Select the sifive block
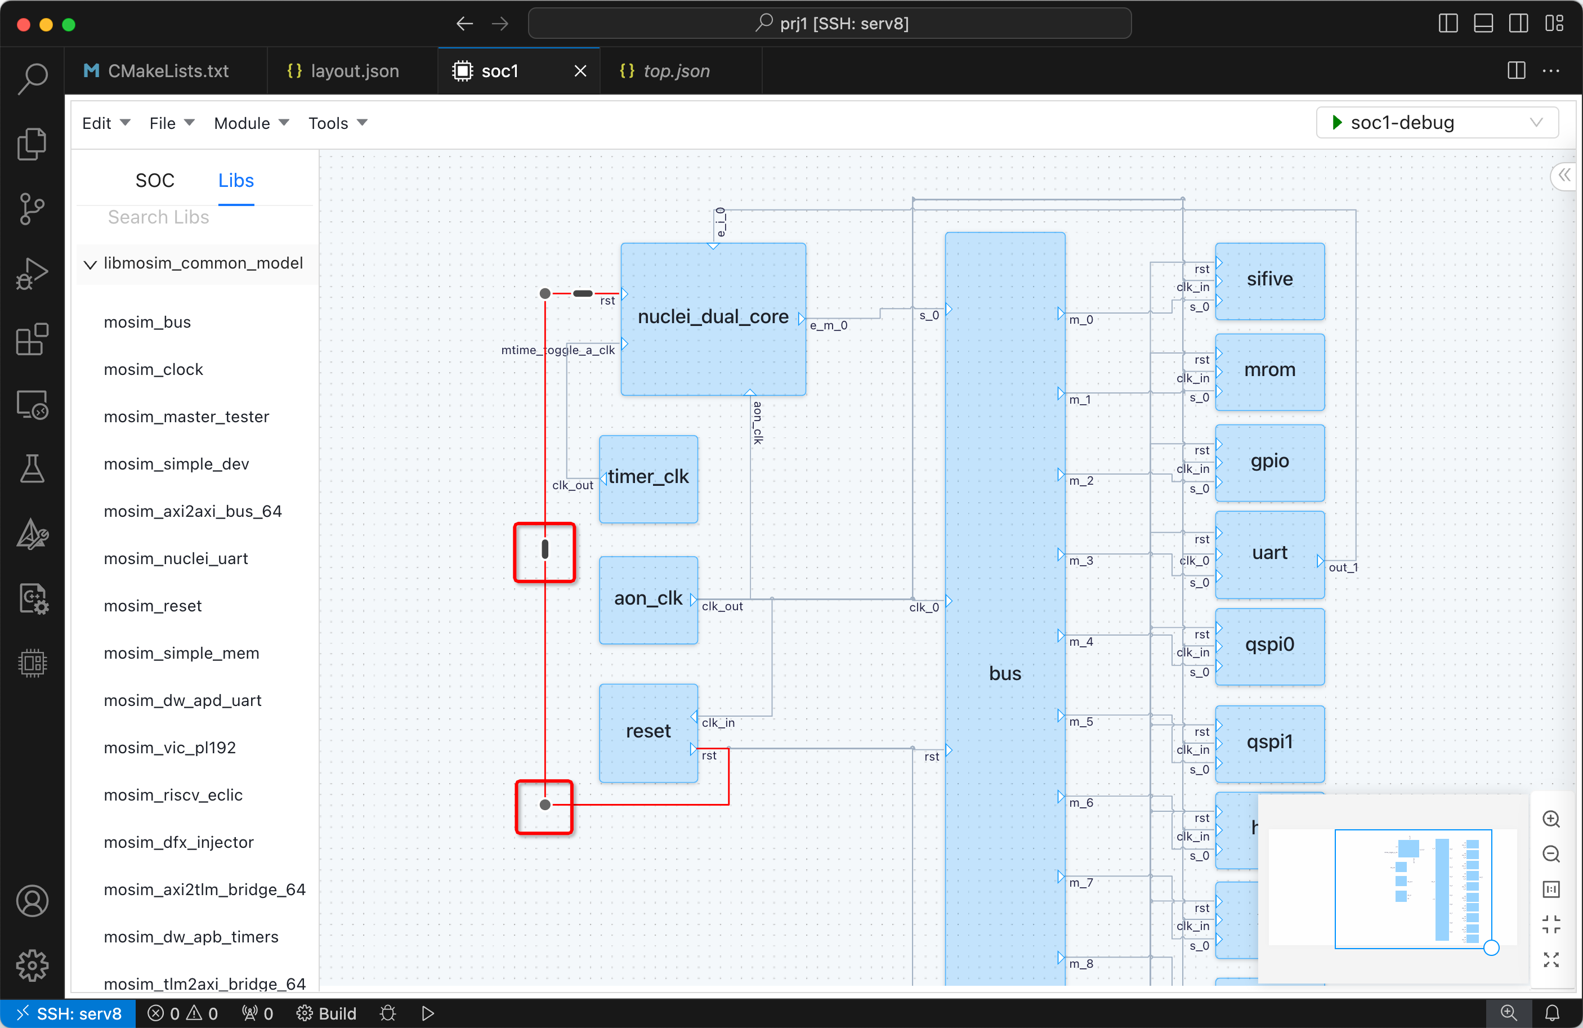1583x1028 pixels. (x=1270, y=281)
